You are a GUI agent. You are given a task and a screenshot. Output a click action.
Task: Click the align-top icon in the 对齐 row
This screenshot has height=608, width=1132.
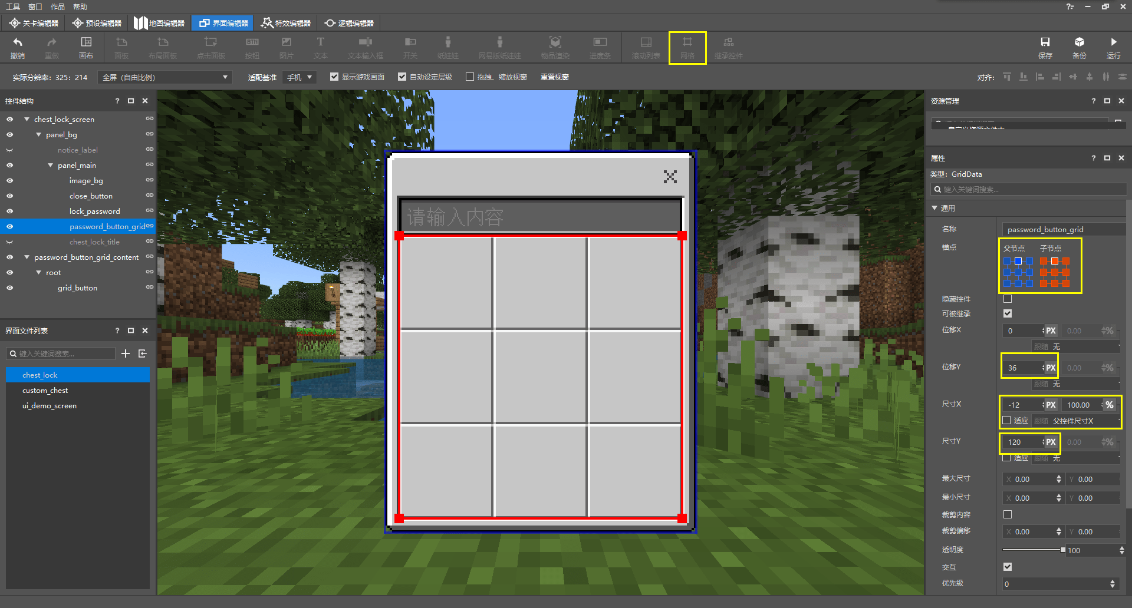click(1007, 77)
